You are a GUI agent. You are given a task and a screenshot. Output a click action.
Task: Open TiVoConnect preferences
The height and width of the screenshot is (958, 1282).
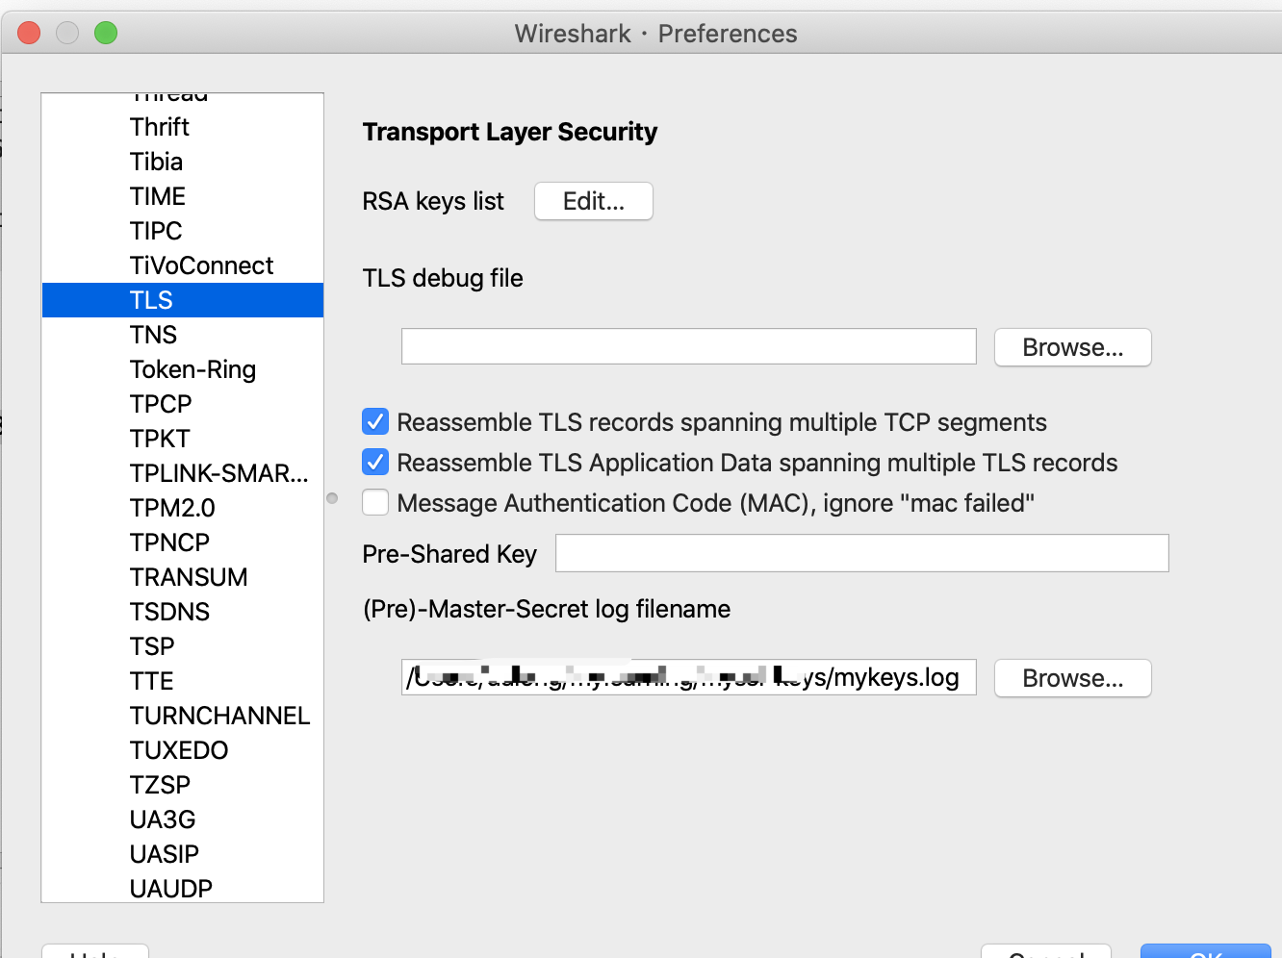tap(183, 265)
